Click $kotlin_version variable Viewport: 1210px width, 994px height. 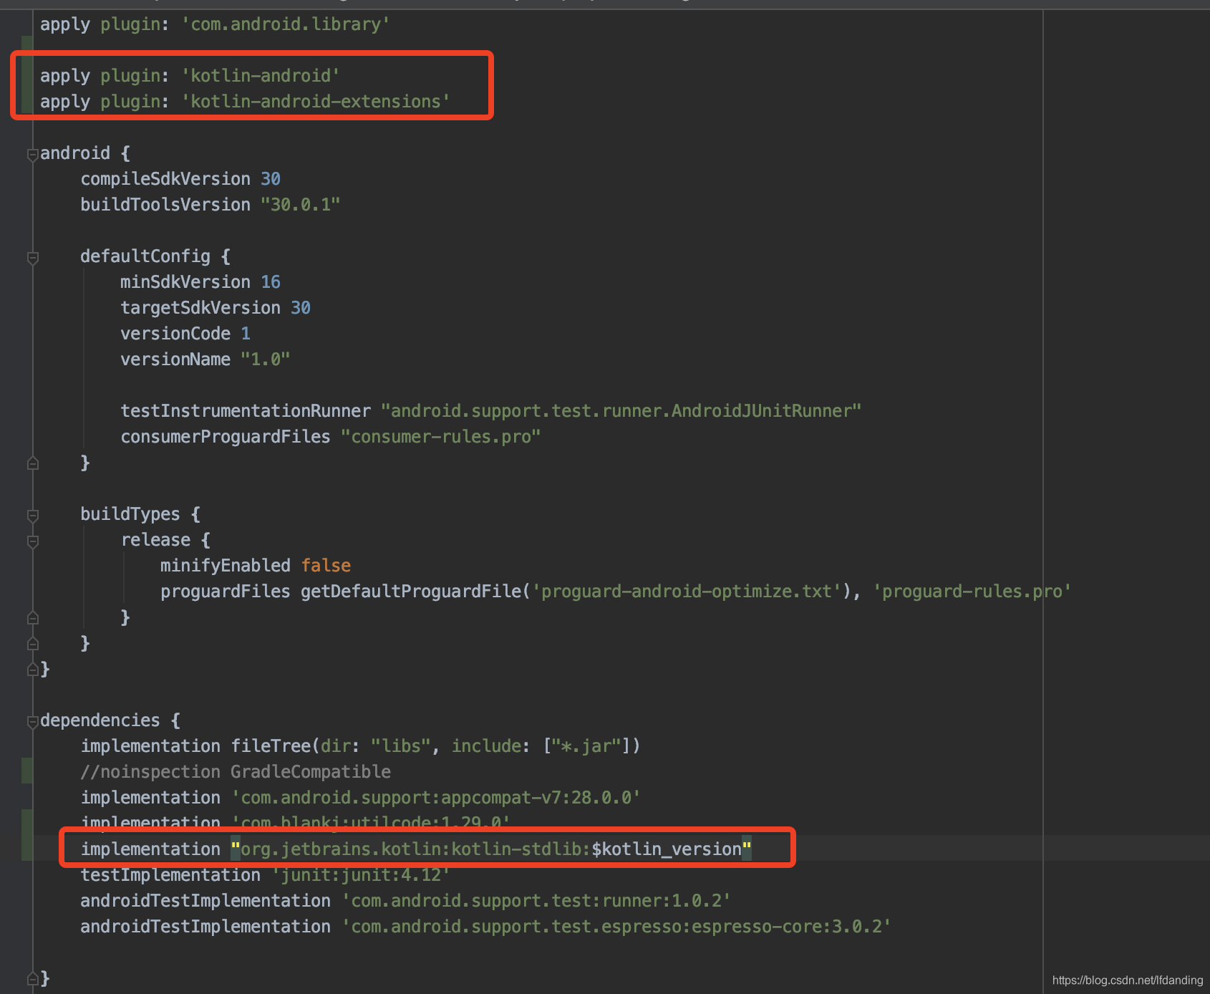click(667, 849)
